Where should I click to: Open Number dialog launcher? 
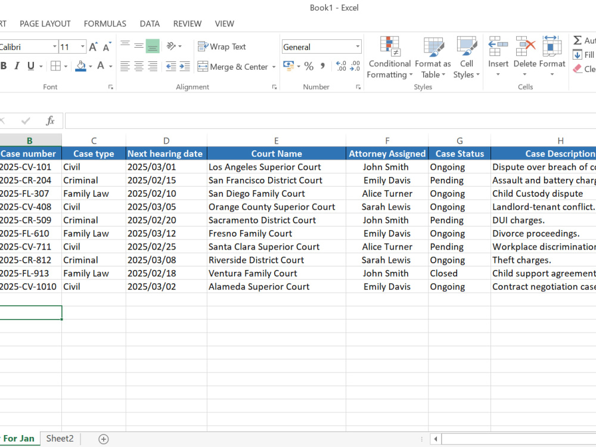358,88
